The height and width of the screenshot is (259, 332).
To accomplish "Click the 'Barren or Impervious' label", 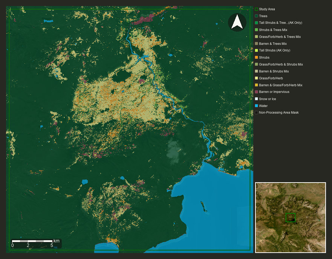I will click(x=274, y=92).
